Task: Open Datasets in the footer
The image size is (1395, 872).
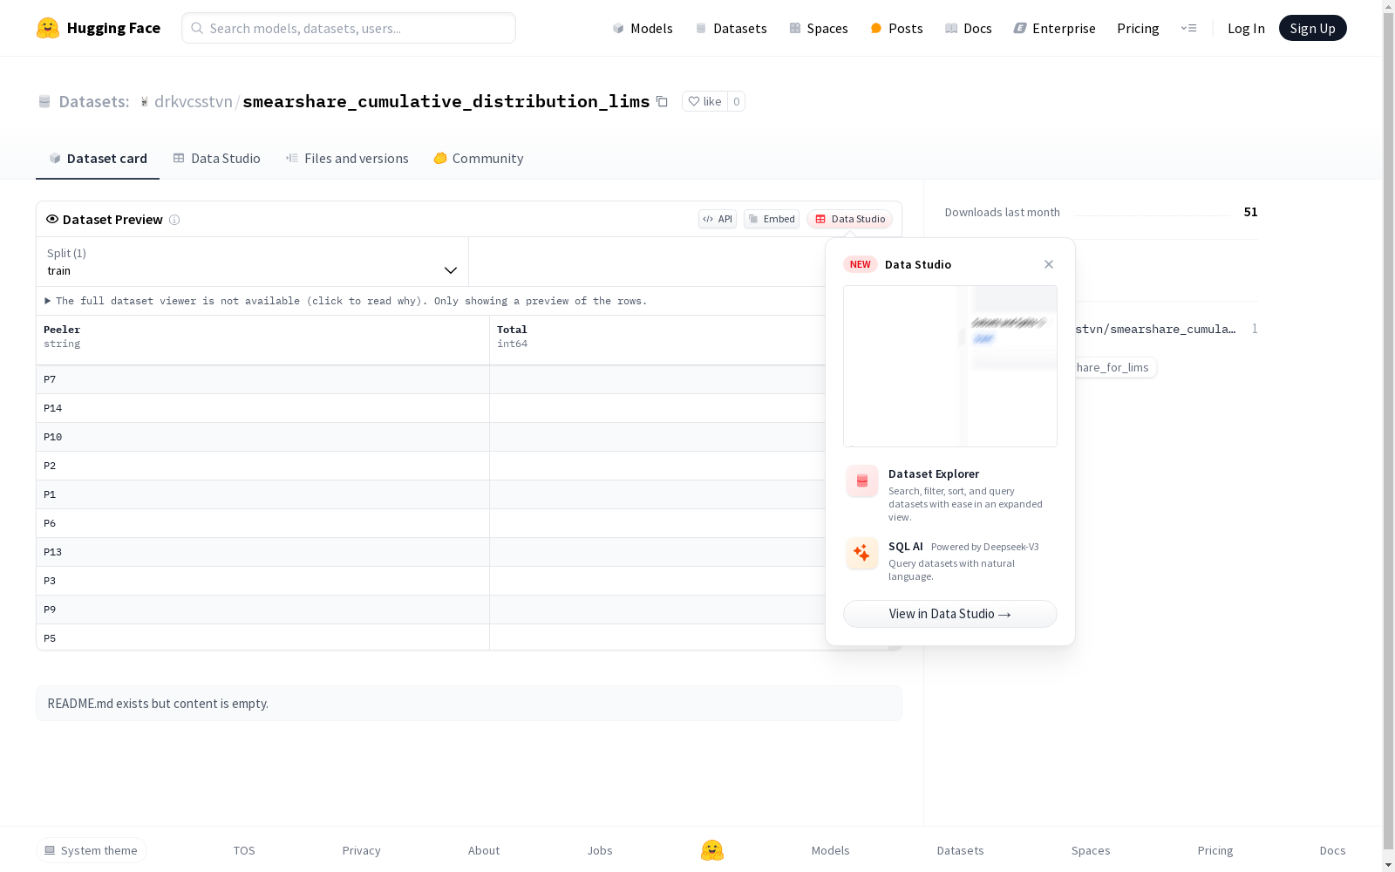Action: click(x=961, y=850)
